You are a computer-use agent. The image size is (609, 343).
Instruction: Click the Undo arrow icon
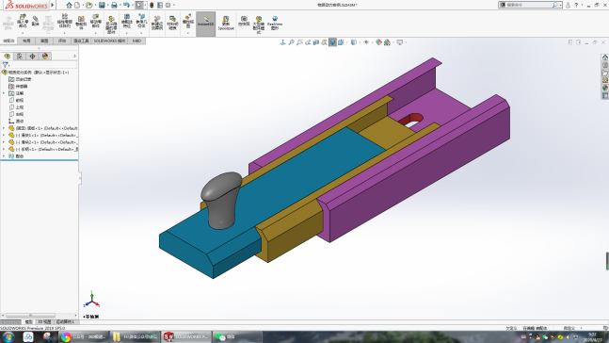[x=126, y=5]
